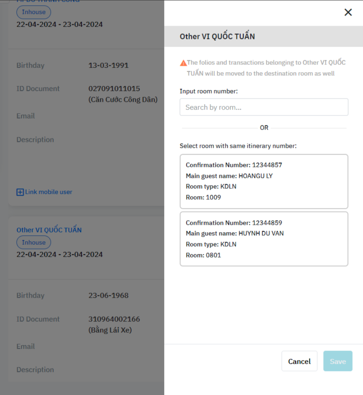Open the blue Other VI QUỐC TUẤN guest link
This screenshot has width=363, height=395.
click(x=49, y=230)
